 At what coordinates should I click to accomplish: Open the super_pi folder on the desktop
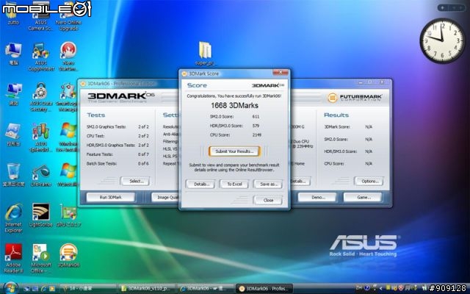coord(205,54)
